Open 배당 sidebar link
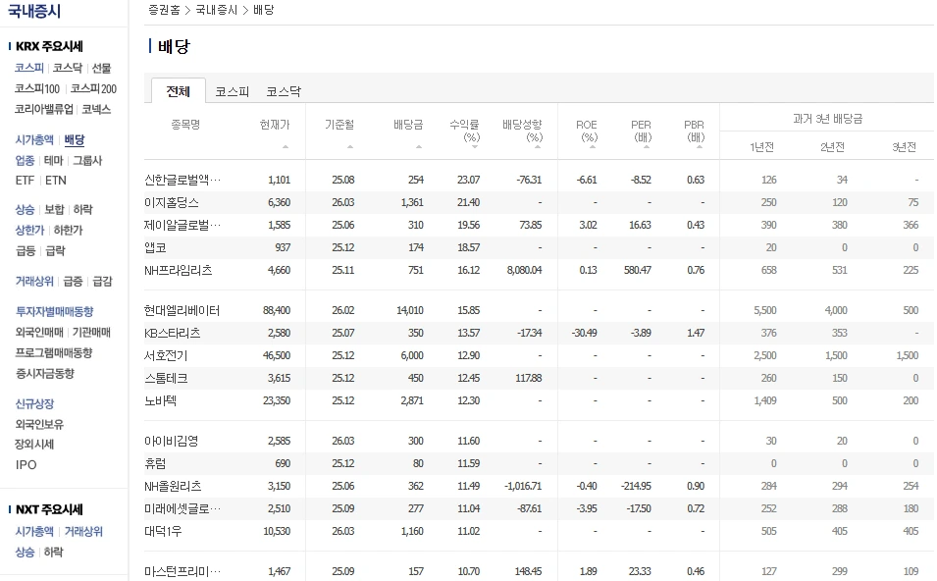The width and height of the screenshot is (937, 581). tap(75, 140)
